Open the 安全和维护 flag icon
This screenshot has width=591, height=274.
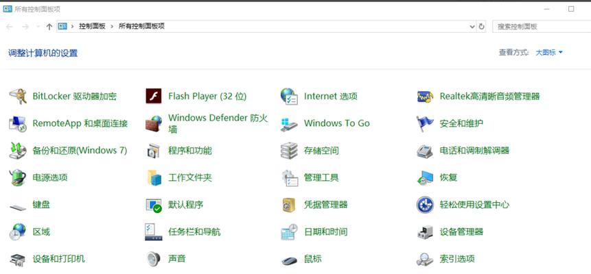click(425, 123)
